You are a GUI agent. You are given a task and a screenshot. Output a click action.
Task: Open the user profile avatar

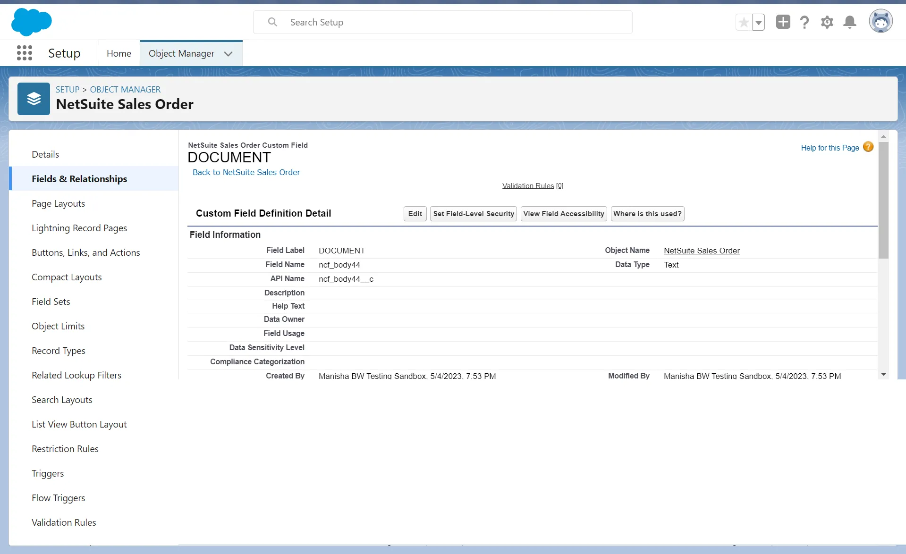click(x=881, y=21)
